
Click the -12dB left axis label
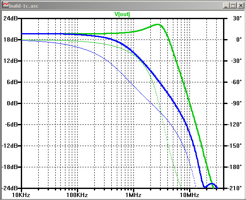pos(9,146)
